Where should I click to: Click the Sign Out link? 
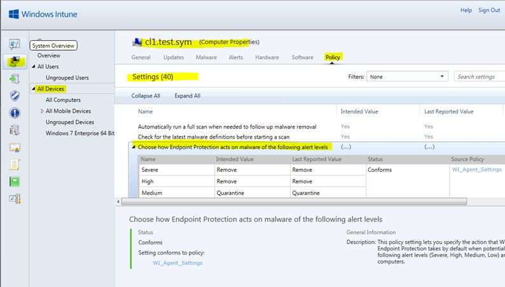pyautogui.click(x=489, y=10)
